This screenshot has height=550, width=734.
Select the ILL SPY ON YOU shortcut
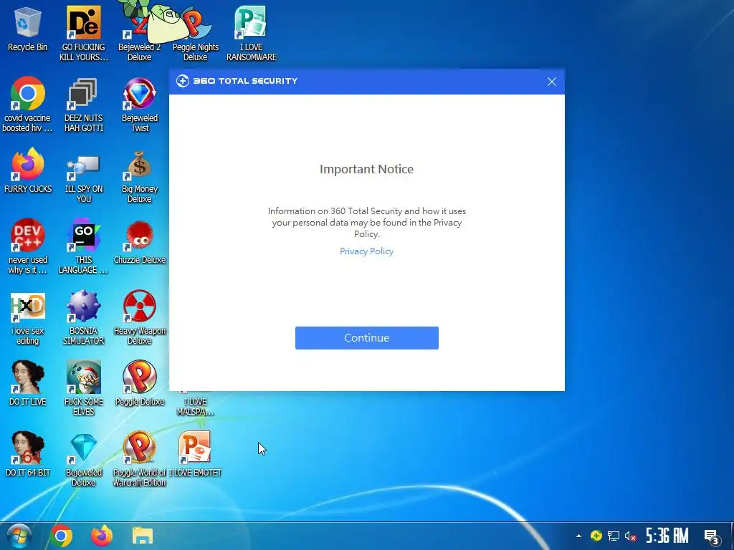(84, 176)
